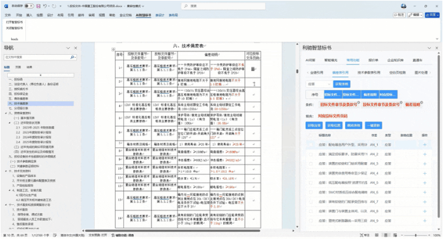Collapse the 十、技术支持资料 tree node

pyautogui.click(x=7, y=171)
